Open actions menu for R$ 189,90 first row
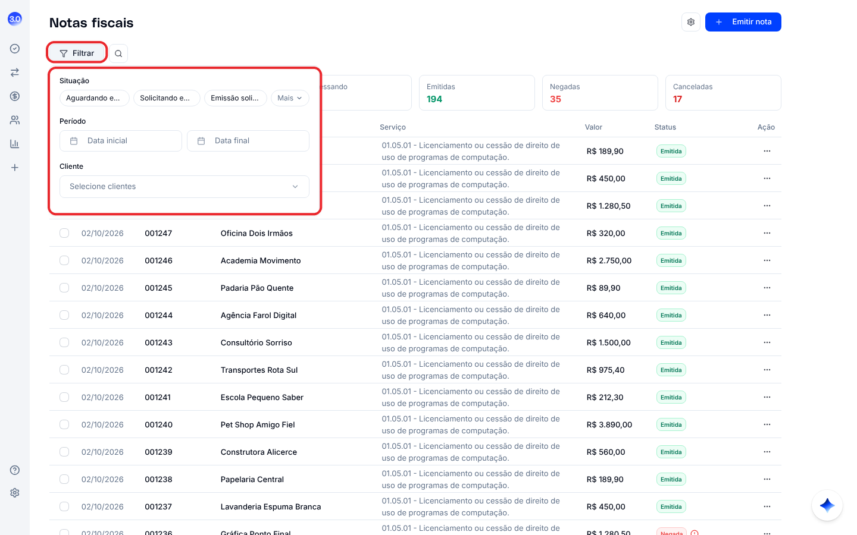This screenshot has width=857, height=535. tap(767, 151)
